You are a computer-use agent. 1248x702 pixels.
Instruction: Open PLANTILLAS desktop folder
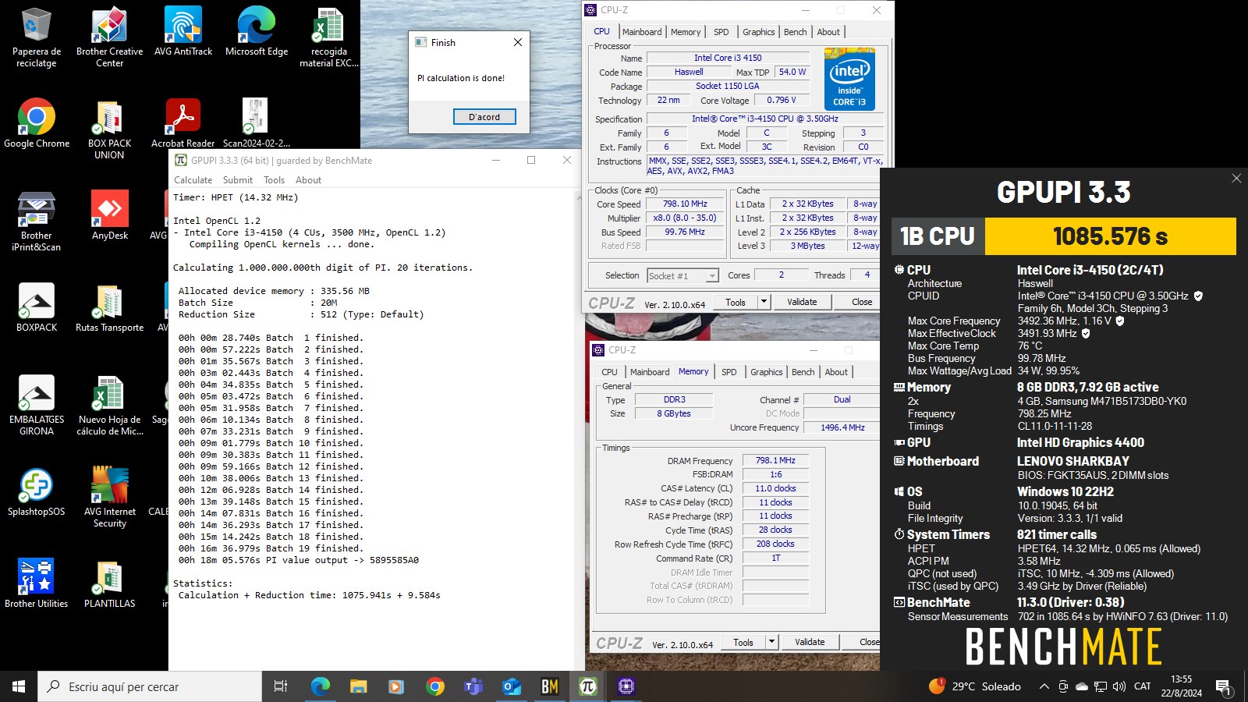pos(109,583)
